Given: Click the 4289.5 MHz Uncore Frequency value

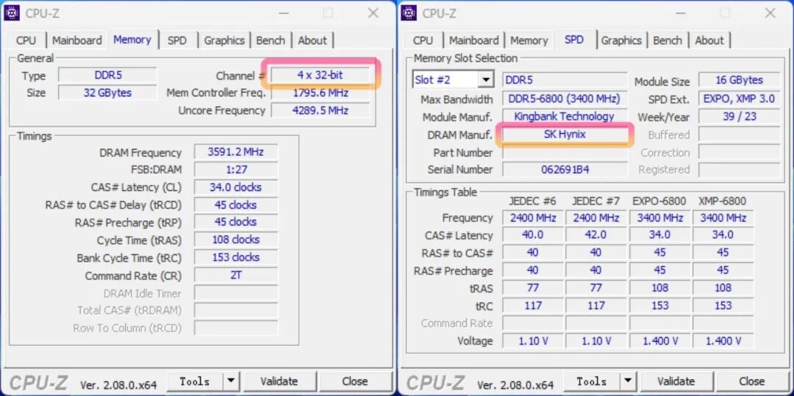Looking at the screenshot, I should (x=320, y=110).
